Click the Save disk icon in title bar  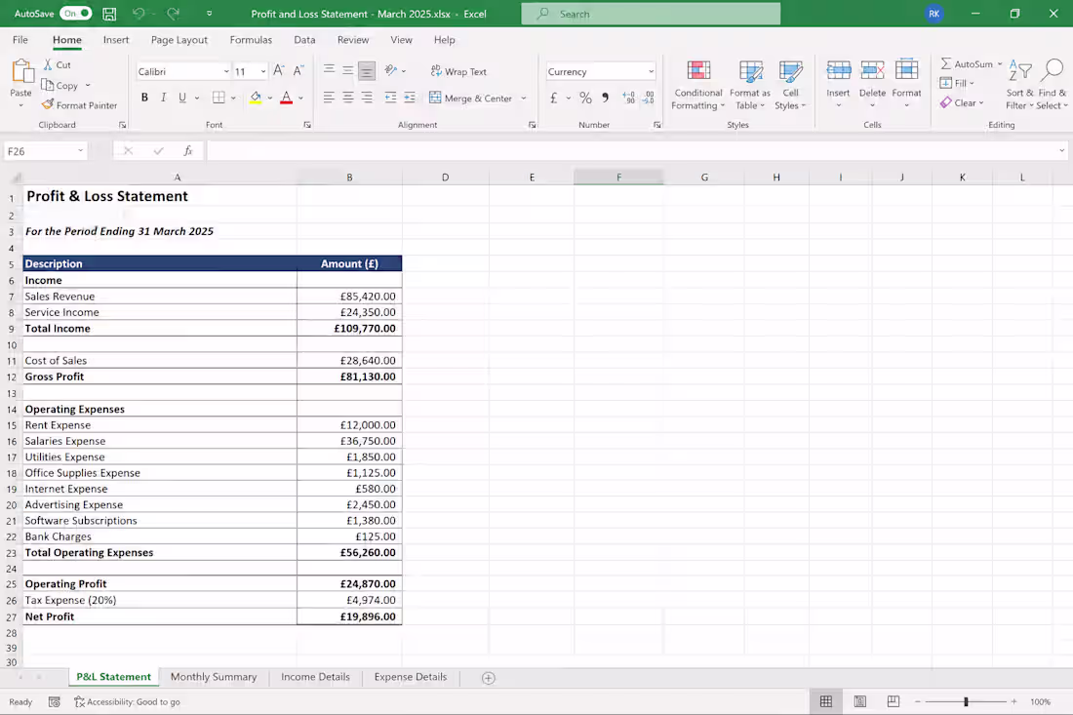[x=109, y=14]
